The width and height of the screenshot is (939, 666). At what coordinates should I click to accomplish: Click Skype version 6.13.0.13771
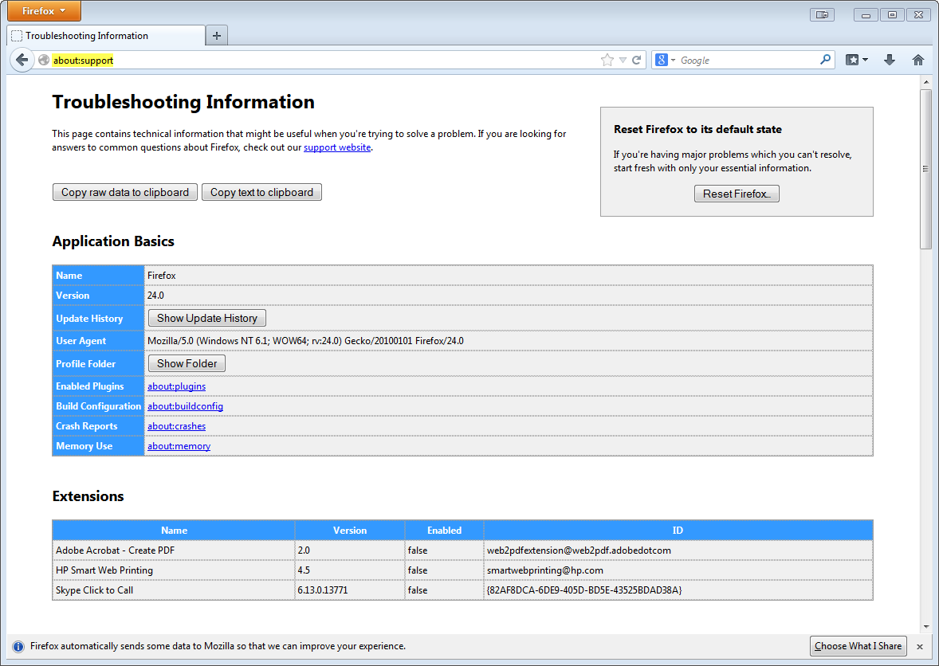coord(323,590)
